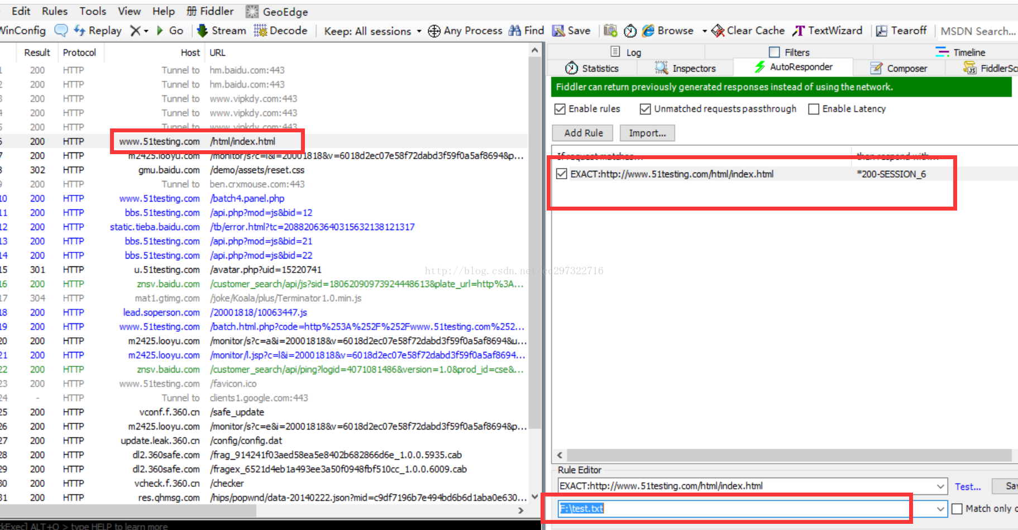The width and height of the screenshot is (1018, 530).
Task: Open the View menu
Action: click(129, 11)
